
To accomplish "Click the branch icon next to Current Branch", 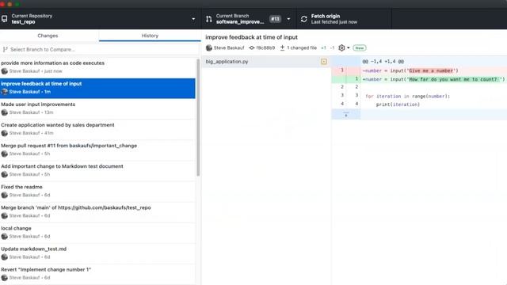I will pos(209,19).
